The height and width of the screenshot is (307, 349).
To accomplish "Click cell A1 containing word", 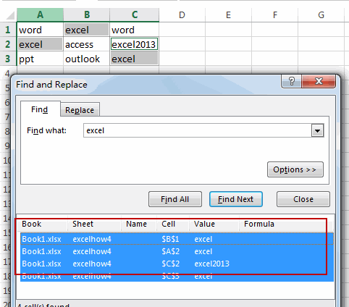I will 40,30.
